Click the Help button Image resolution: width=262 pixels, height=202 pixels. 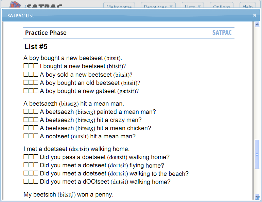click(247, 5)
